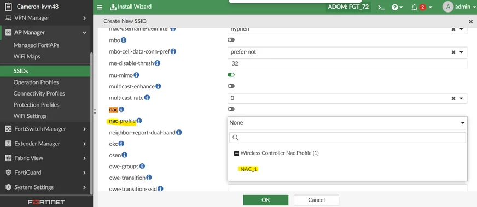Viewport: 477px width, 207px height.
Task: Show info for nac
Action: pos(121,109)
